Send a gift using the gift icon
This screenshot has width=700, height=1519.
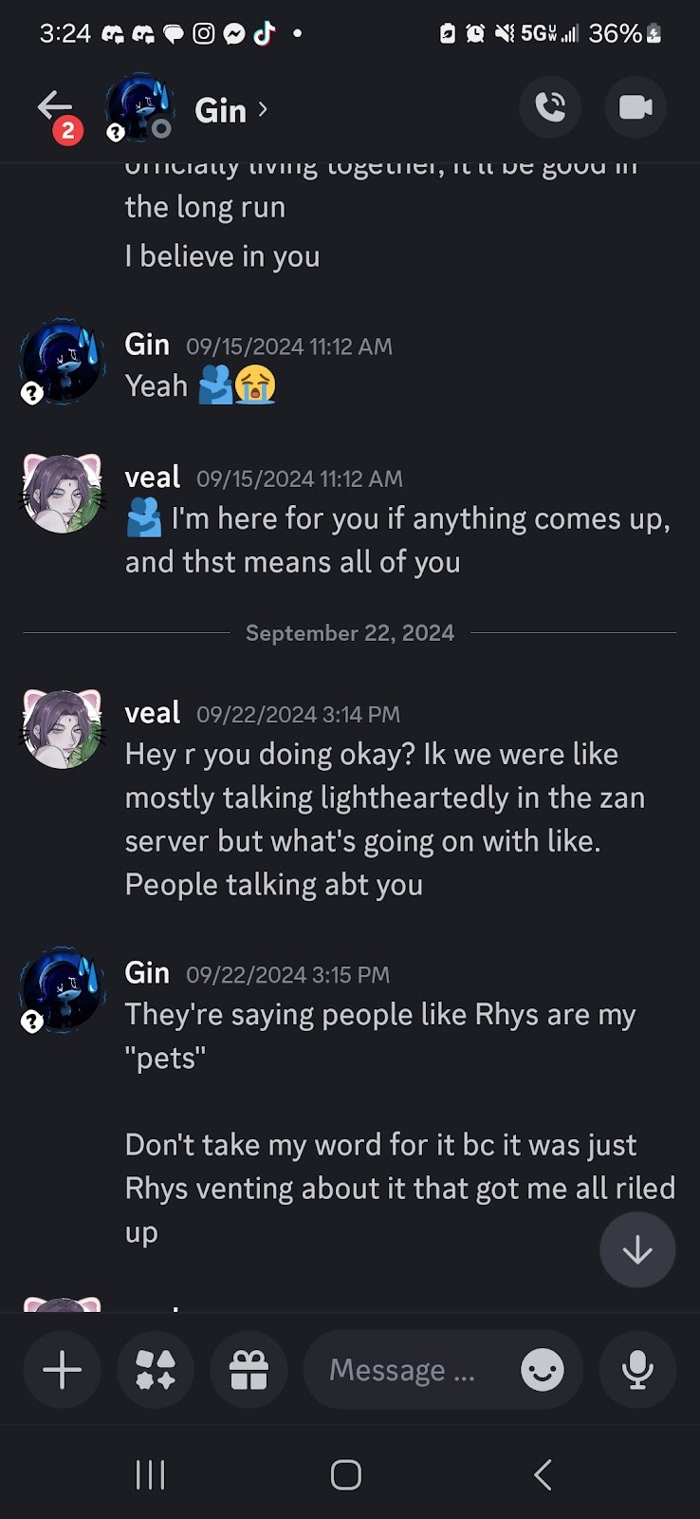click(x=249, y=1370)
